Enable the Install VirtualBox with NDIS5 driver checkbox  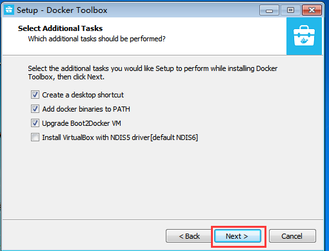pyautogui.click(x=35, y=137)
